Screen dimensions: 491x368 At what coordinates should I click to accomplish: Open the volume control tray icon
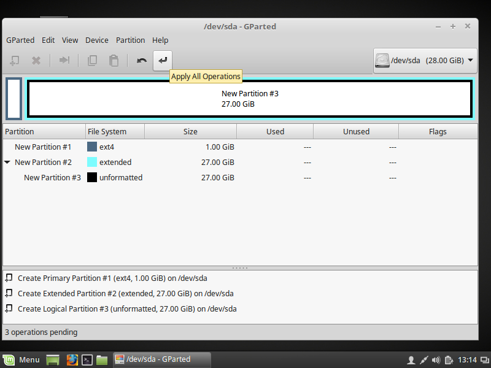(x=436, y=360)
